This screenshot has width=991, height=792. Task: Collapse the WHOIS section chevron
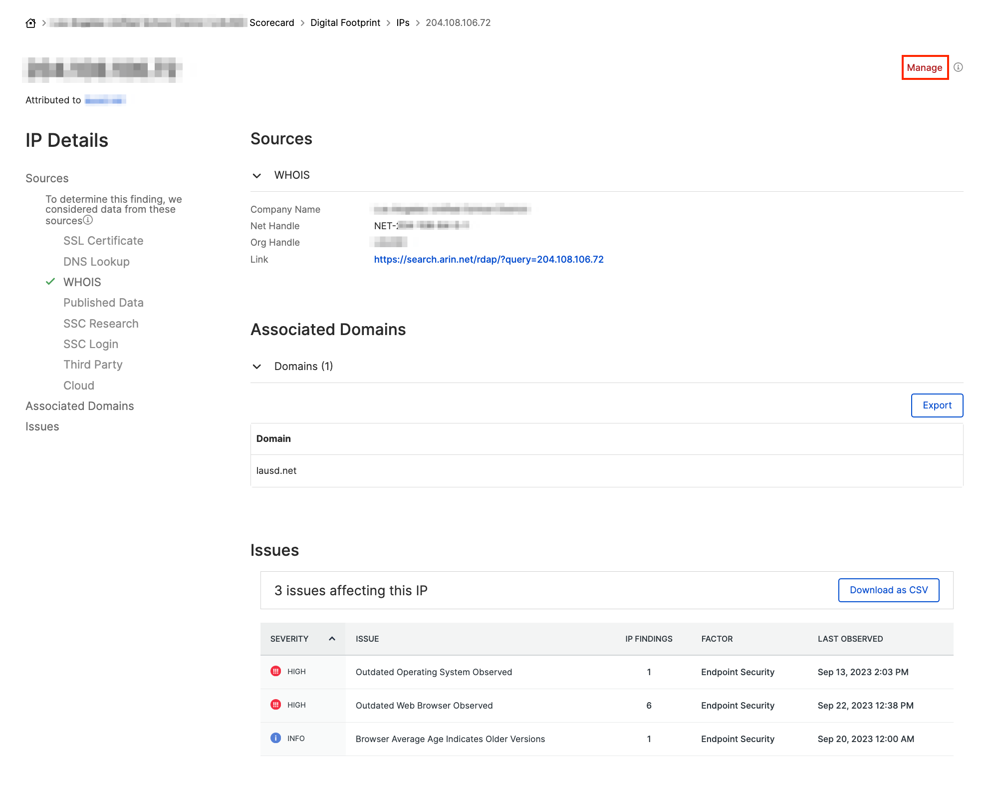pyautogui.click(x=257, y=176)
